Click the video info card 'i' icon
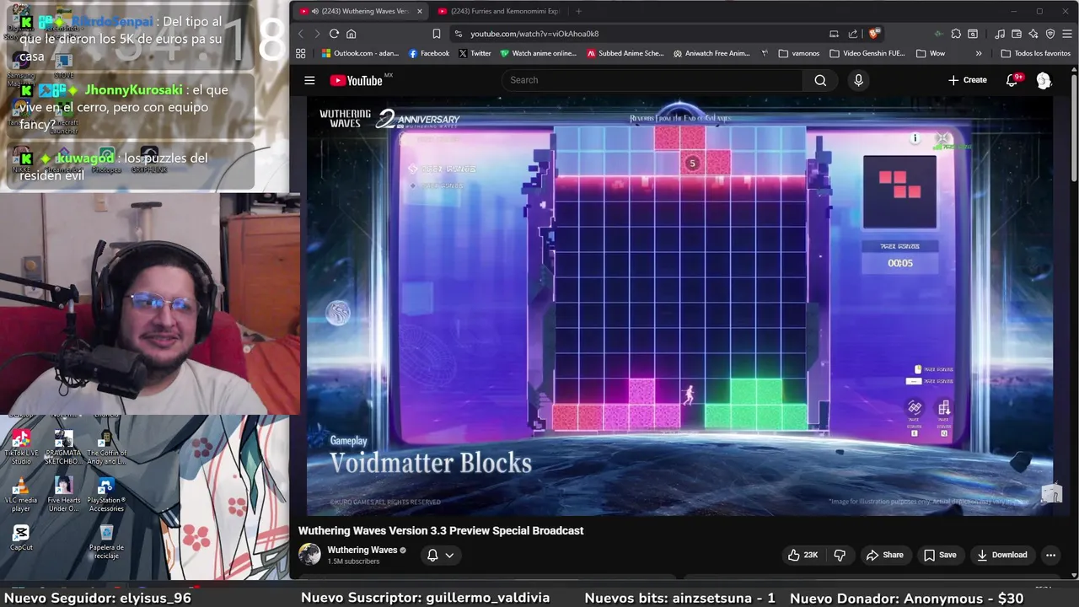The height and width of the screenshot is (607, 1079). (915, 138)
